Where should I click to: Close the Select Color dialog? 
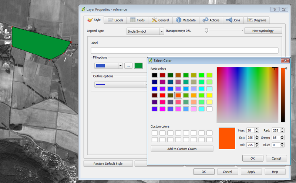click(285, 60)
